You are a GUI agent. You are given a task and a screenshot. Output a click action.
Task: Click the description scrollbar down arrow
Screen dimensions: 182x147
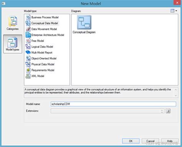point(176,96)
